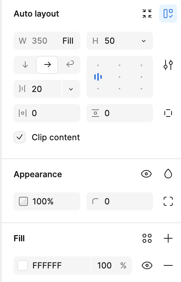Open auto layout advanced settings sliders icon
The image size is (181, 282).
click(x=168, y=65)
